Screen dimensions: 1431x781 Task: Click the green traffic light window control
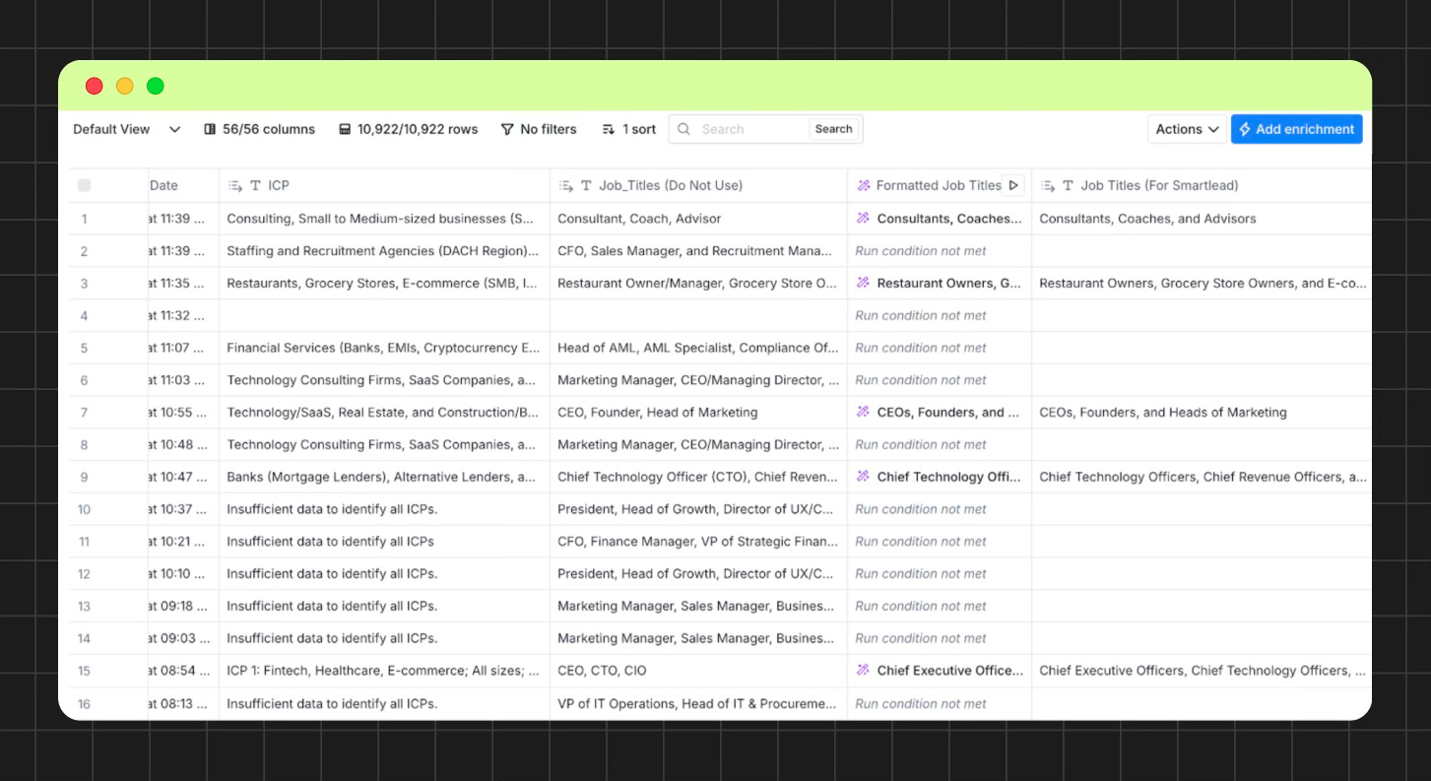coord(155,86)
